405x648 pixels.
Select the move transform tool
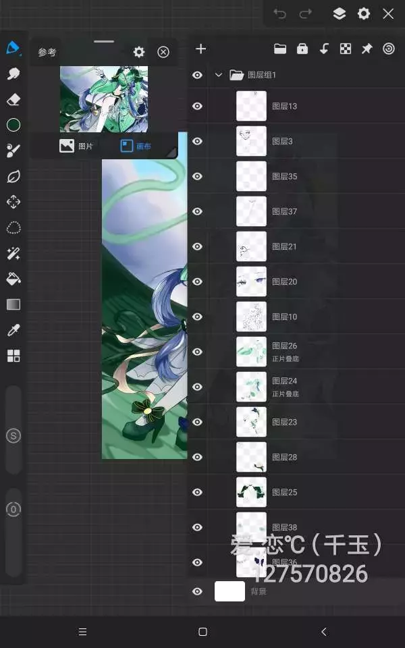tap(13, 202)
